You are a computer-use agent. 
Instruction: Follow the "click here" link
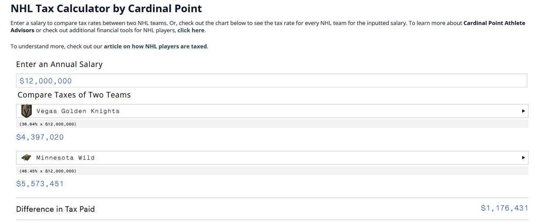191,30
